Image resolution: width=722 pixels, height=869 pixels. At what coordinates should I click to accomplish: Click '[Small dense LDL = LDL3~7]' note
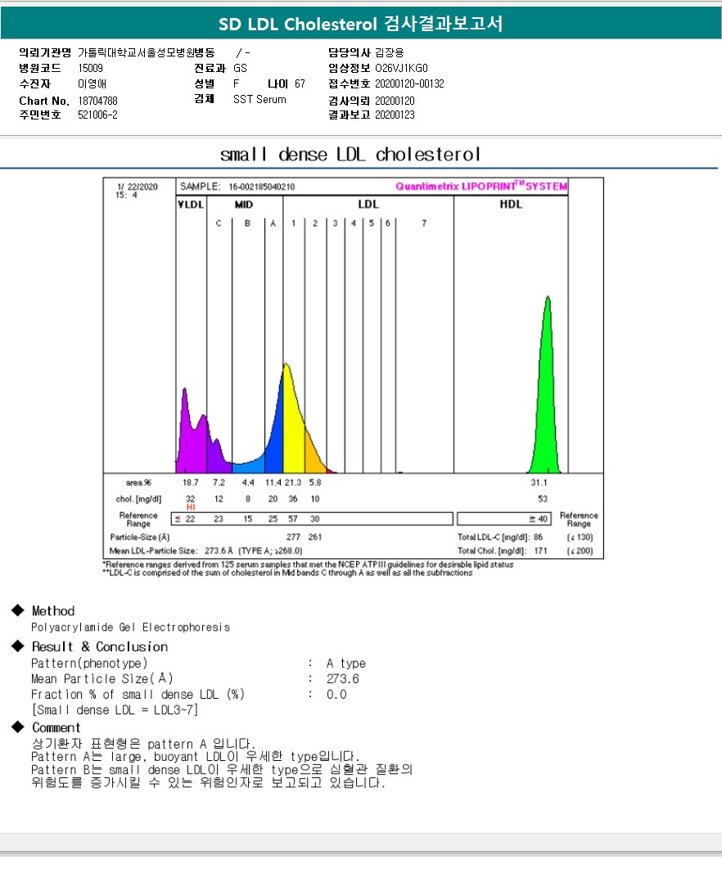(x=115, y=710)
